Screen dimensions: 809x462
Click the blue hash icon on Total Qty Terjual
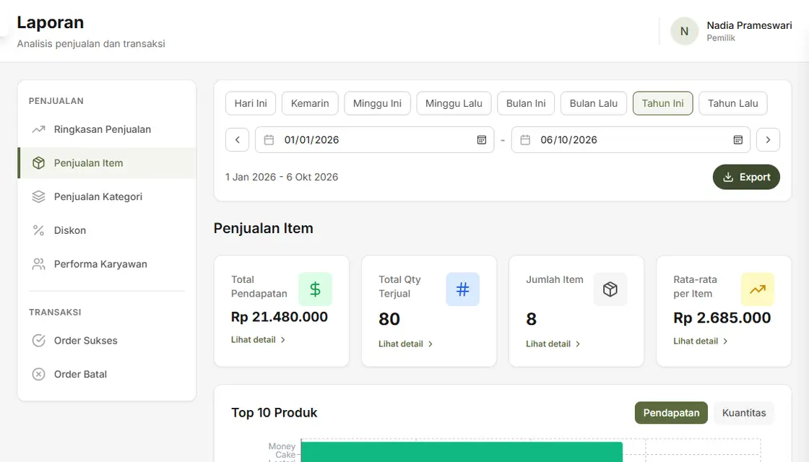pyautogui.click(x=463, y=289)
